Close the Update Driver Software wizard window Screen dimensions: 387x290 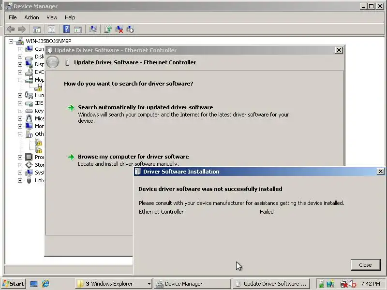339,50
